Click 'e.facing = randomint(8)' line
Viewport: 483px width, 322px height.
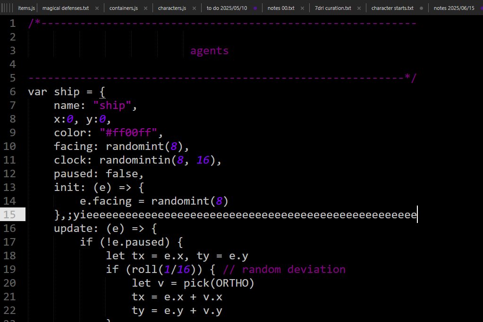pos(154,201)
